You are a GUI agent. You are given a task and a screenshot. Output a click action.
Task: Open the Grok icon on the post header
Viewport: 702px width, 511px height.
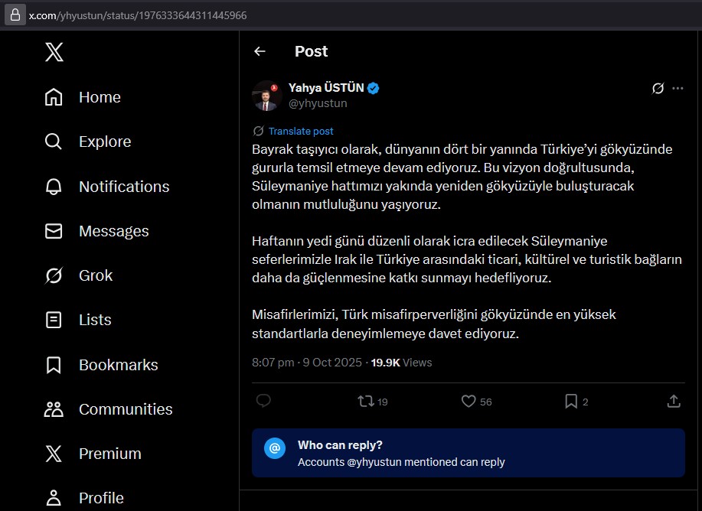658,89
